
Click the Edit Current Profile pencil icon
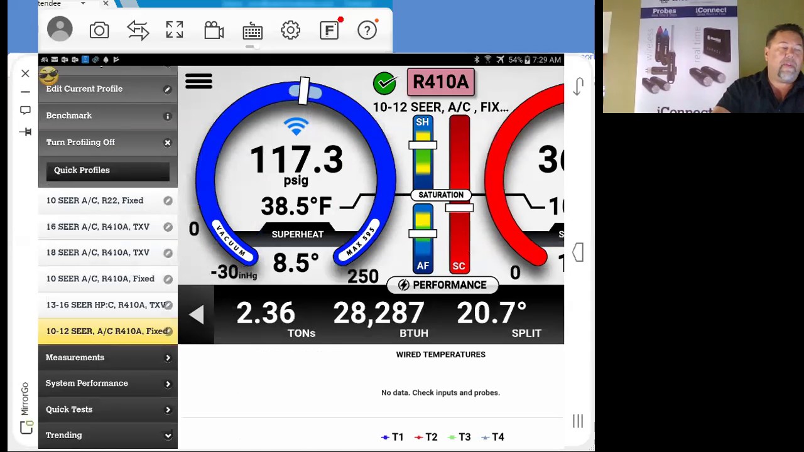(168, 90)
